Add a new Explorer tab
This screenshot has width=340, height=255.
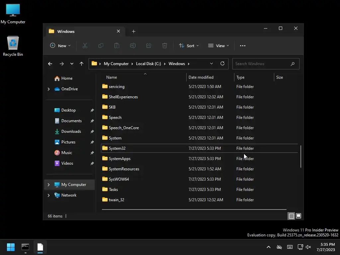coord(133,32)
